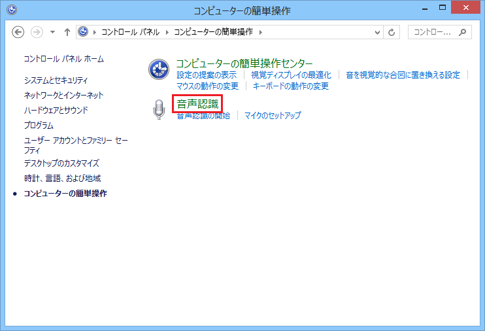485x331 pixels.
Task: Click the microphone speech recognition icon
Action: click(x=158, y=110)
